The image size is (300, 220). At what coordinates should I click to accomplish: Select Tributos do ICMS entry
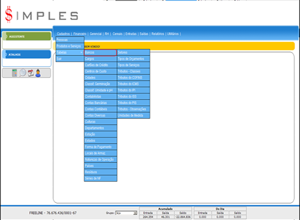click(x=133, y=84)
